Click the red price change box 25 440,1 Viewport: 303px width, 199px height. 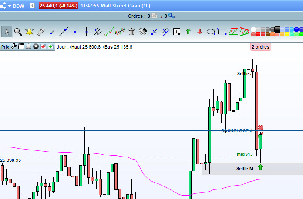(x=58, y=6)
